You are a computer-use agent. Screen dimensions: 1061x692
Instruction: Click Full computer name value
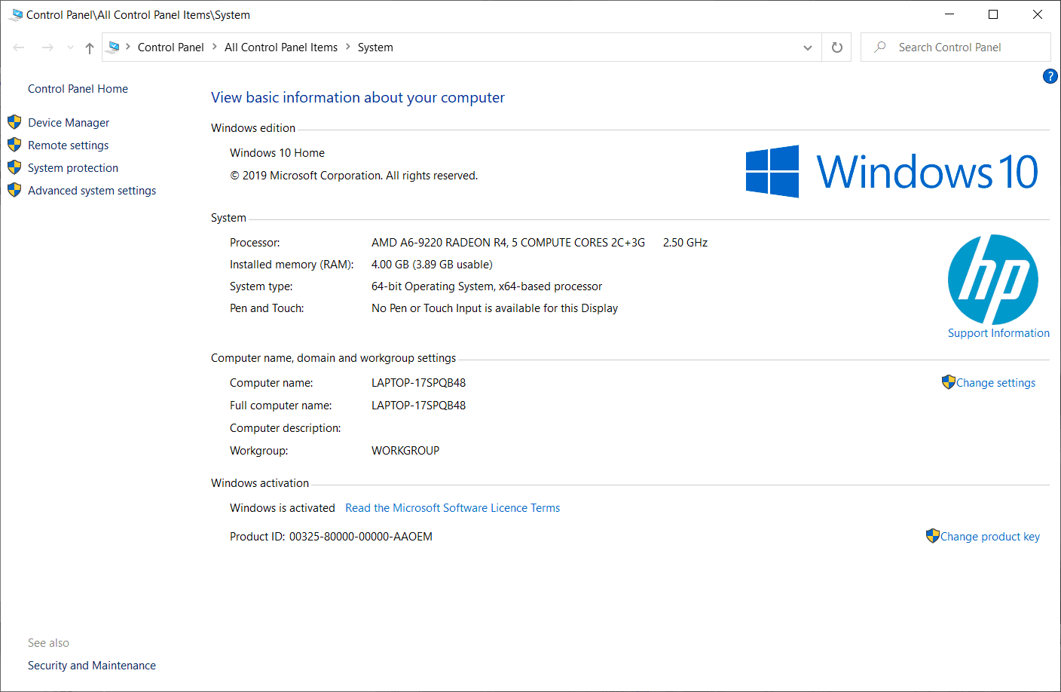[x=418, y=406]
